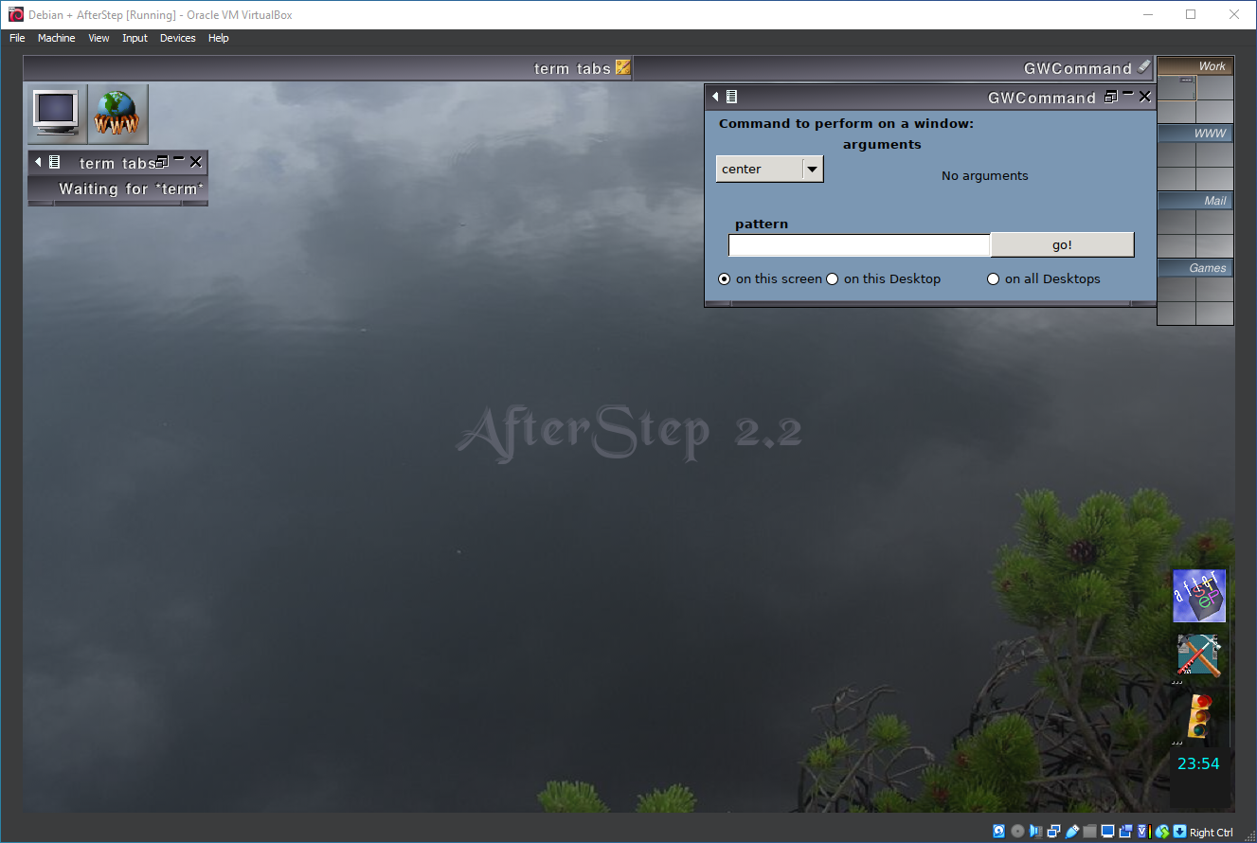Open the Devices menu in VirtualBox

tap(177, 38)
